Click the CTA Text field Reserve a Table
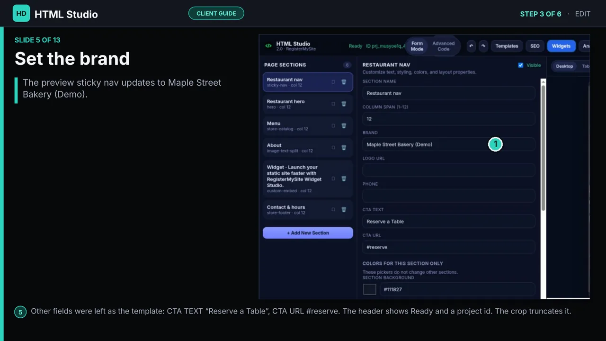The width and height of the screenshot is (606, 341). tap(449, 221)
